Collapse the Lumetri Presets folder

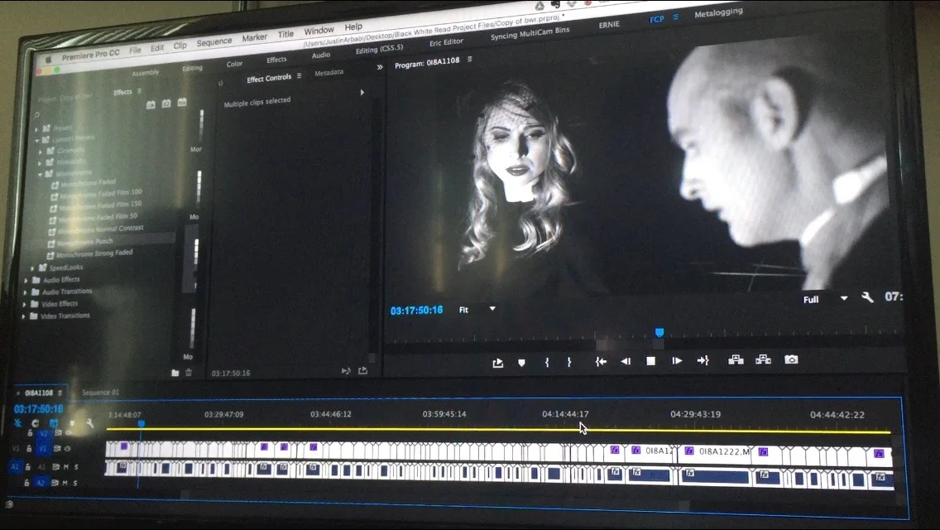(x=37, y=140)
